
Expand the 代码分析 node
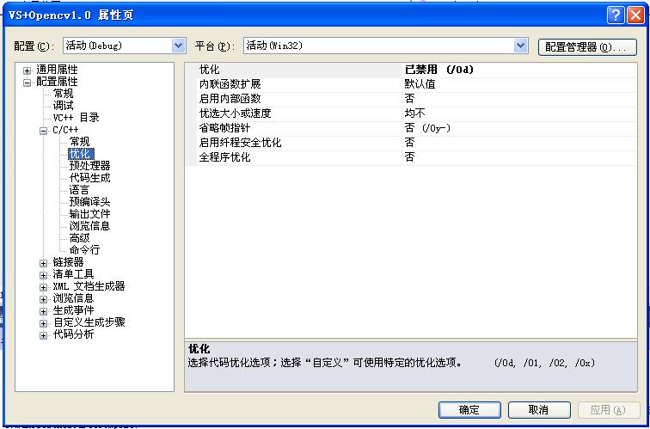[44, 335]
